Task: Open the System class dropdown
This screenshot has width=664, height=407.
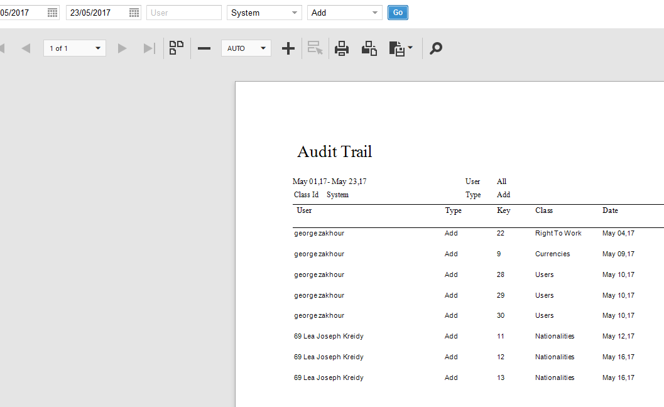Action: pos(264,13)
